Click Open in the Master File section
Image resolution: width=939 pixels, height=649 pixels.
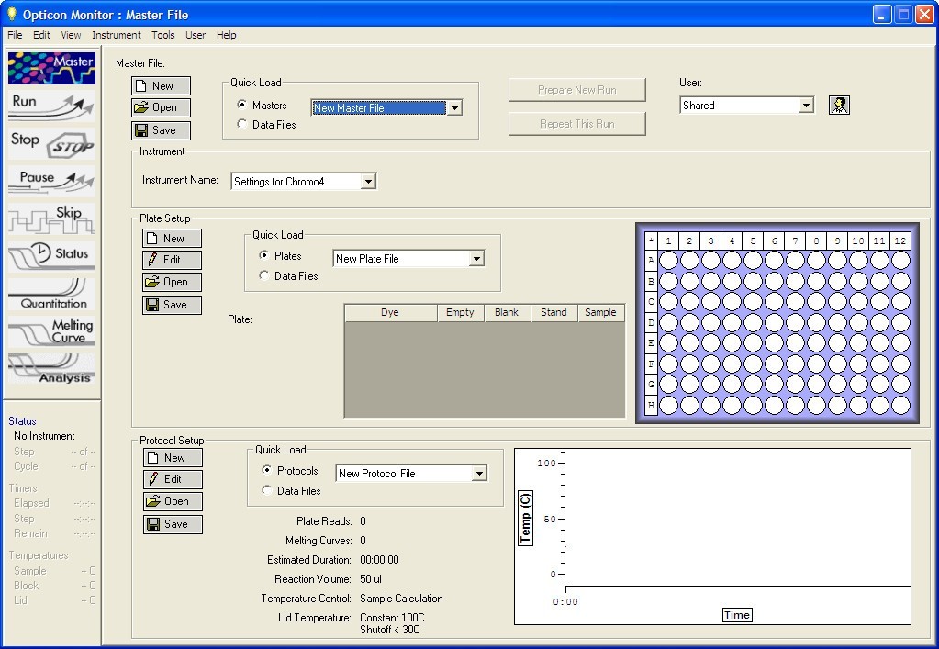pos(162,107)
